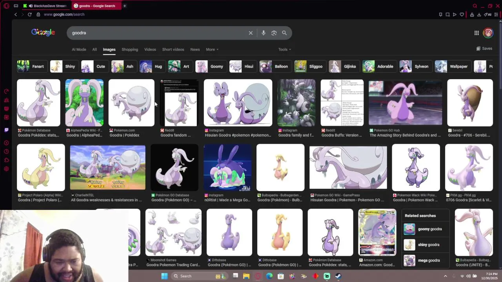Viewport: 502px width, 282px height.
Task: Open the Windows Start menu
Action: (164, 276)
